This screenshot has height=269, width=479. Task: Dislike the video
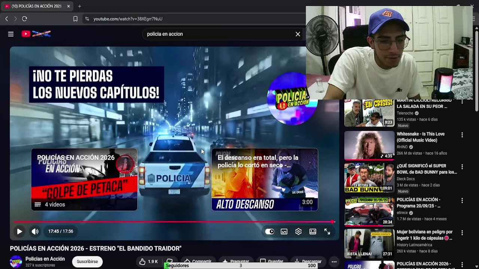[x=170, y=262]
